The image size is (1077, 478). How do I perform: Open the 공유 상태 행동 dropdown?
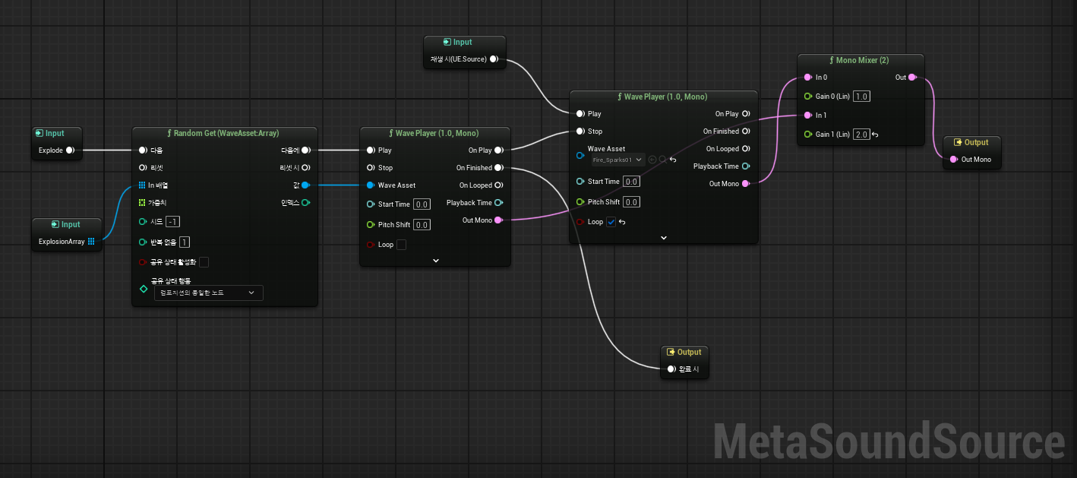(x=208, y=293)
